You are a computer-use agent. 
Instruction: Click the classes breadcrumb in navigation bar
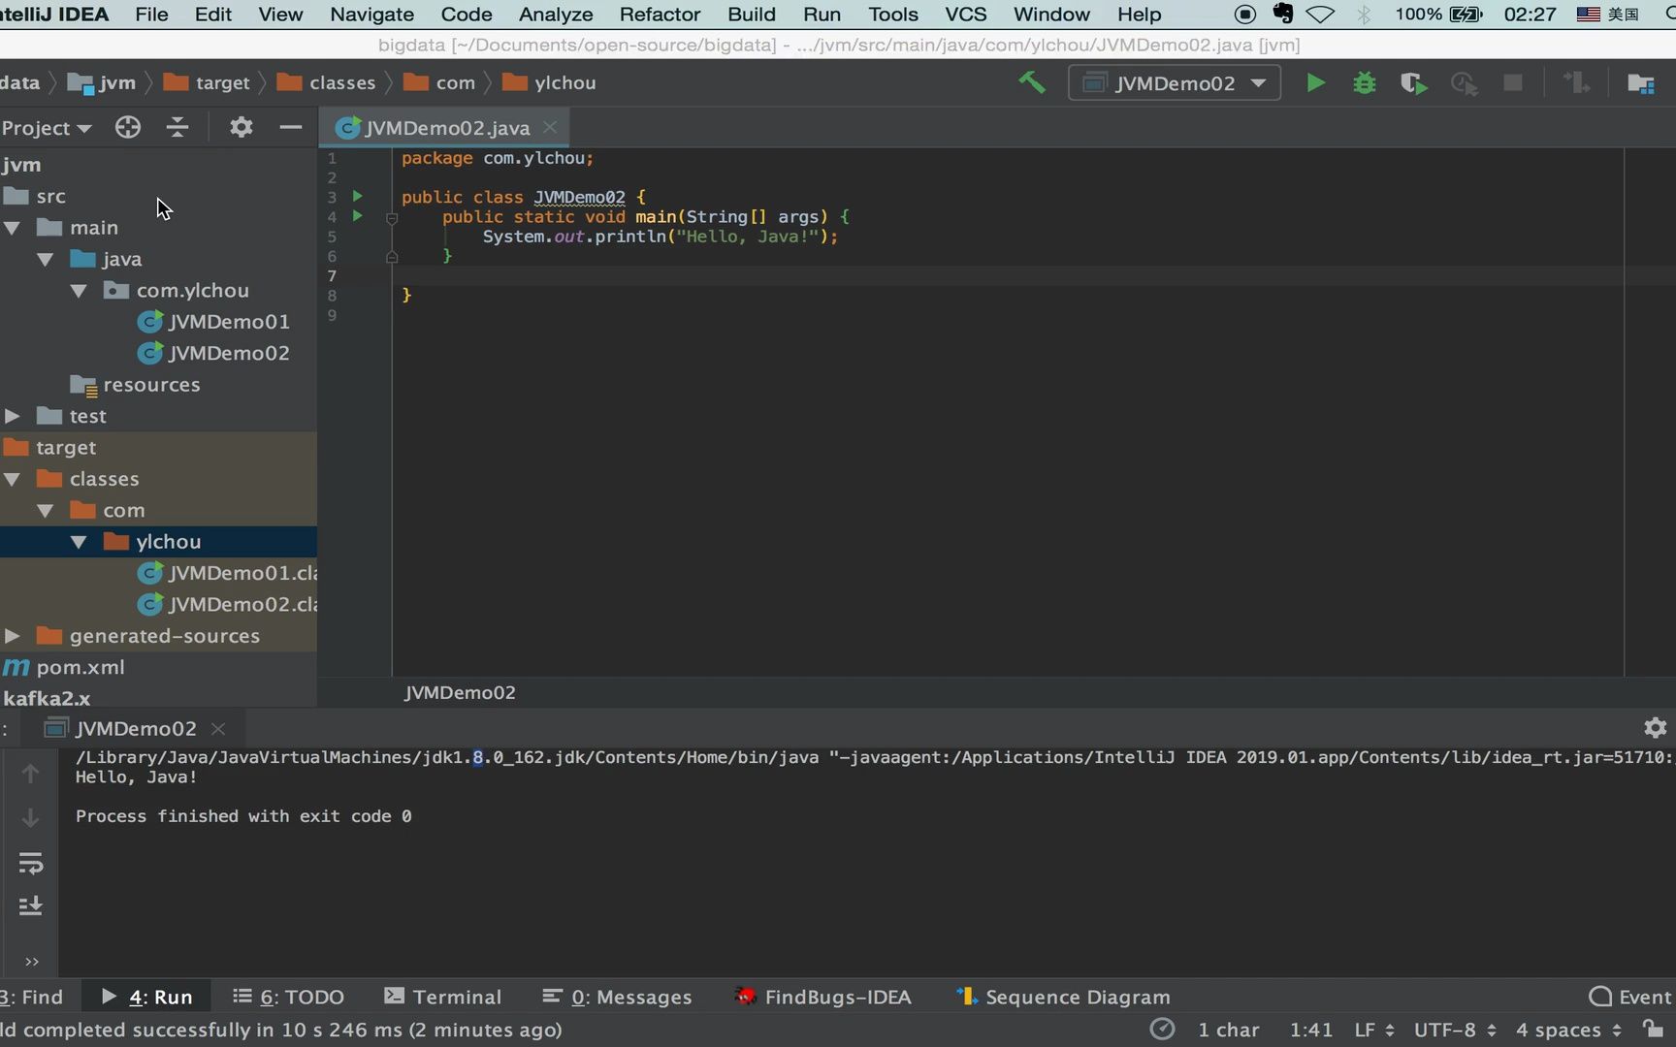click(x=327, y=83)
